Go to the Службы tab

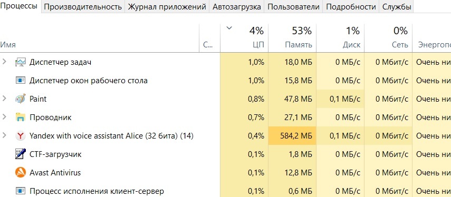pyautogui.click(x=397, y=7)
